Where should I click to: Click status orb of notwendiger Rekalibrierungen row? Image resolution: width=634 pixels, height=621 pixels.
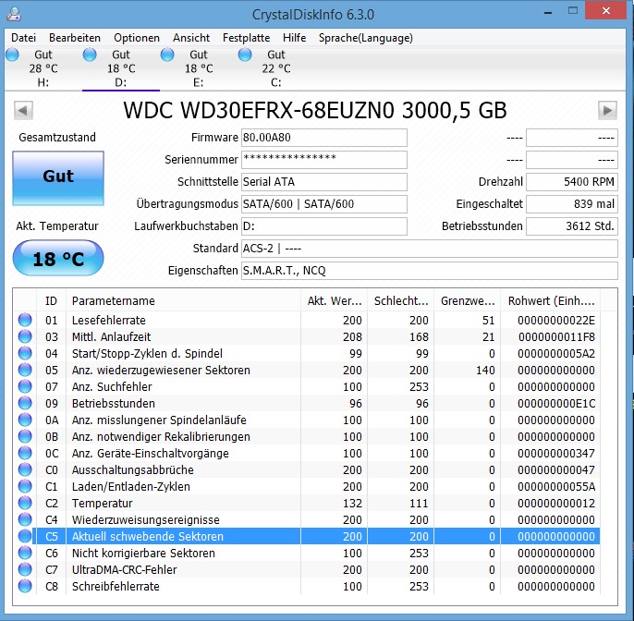pos(25,436)
